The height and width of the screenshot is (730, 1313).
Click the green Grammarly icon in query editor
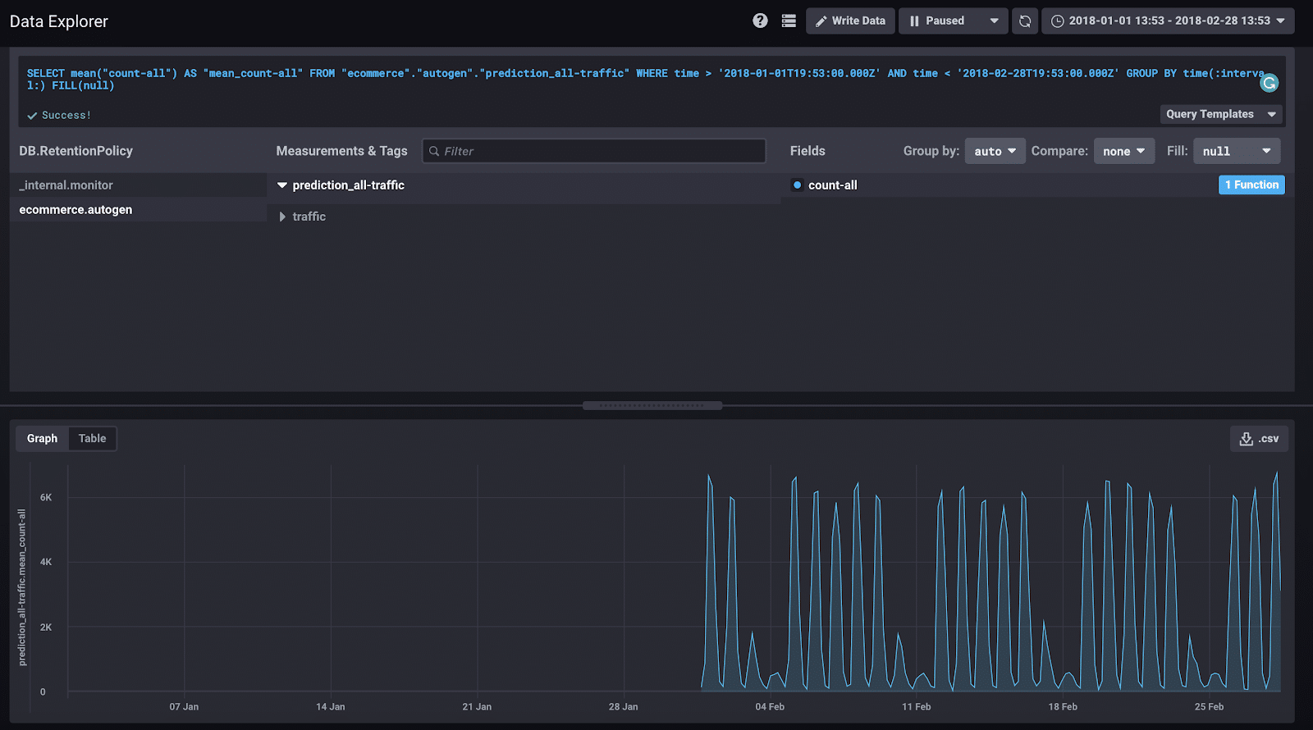[1269, 83]
